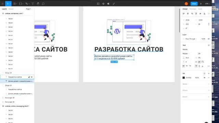219x123 pixels.
Task: Open the Roboto font family picker
Action: (185, 49)
